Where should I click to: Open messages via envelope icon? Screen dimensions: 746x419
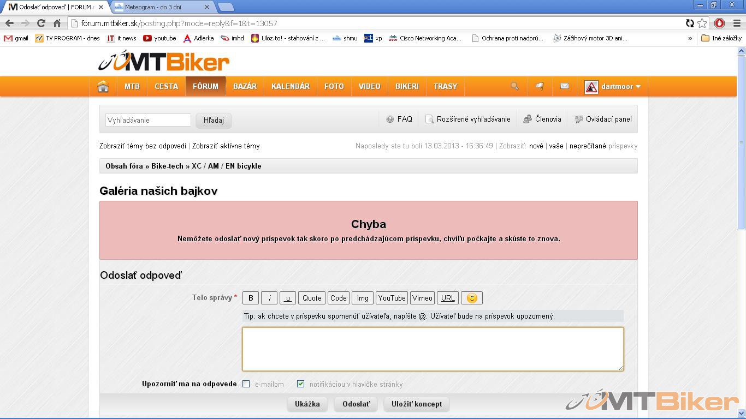click(565, 86)
